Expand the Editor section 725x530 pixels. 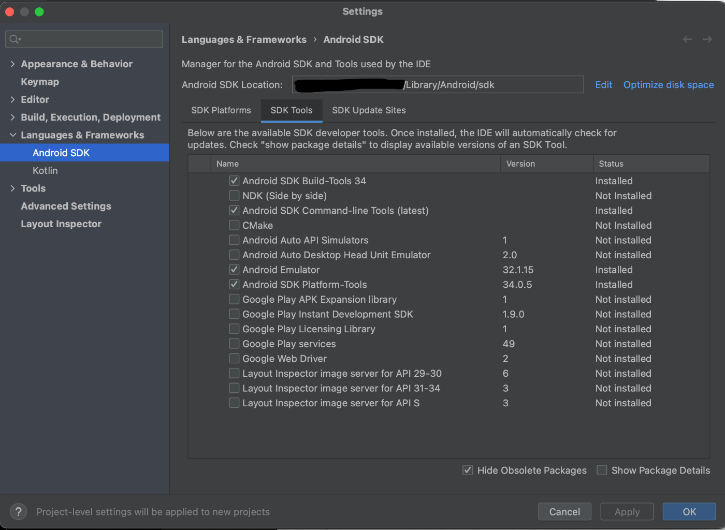coord(12,99)
